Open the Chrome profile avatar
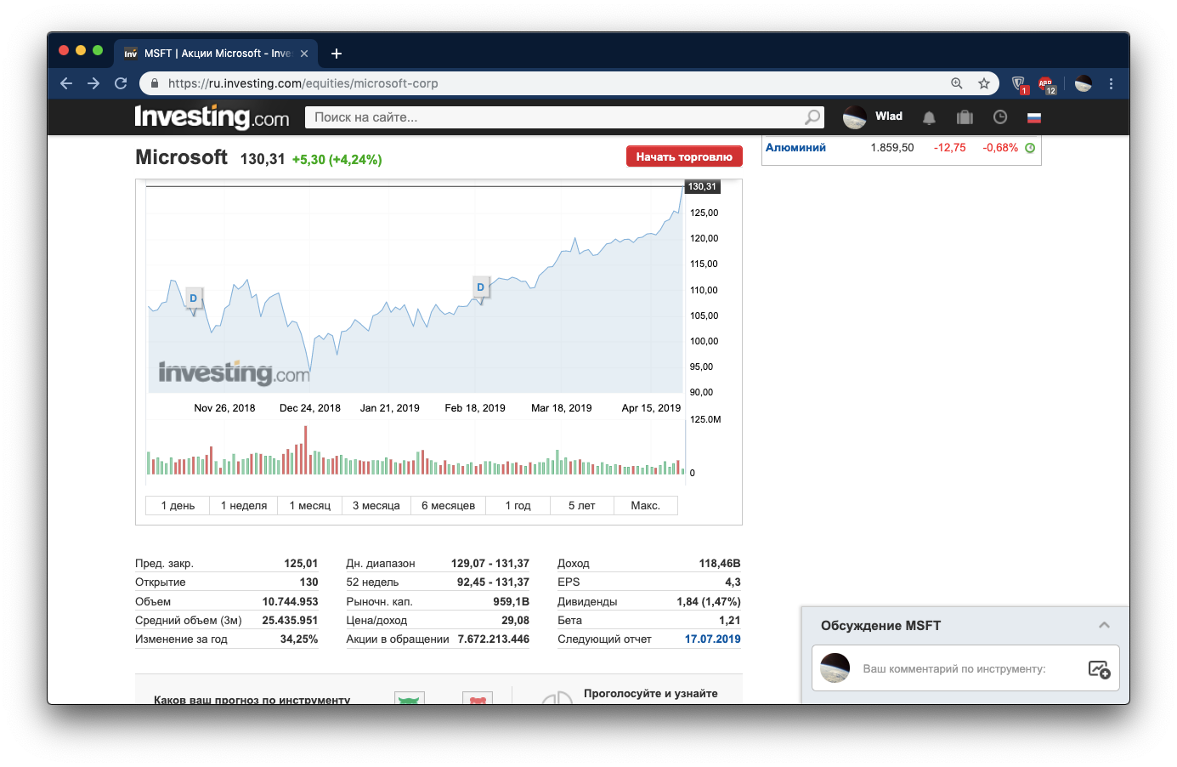The height and width of the screenshot is (767, 1177). [1084, 83]
